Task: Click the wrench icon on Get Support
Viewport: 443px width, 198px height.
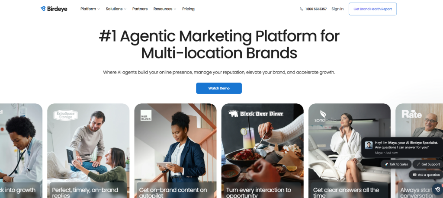Action: [418, 164]
